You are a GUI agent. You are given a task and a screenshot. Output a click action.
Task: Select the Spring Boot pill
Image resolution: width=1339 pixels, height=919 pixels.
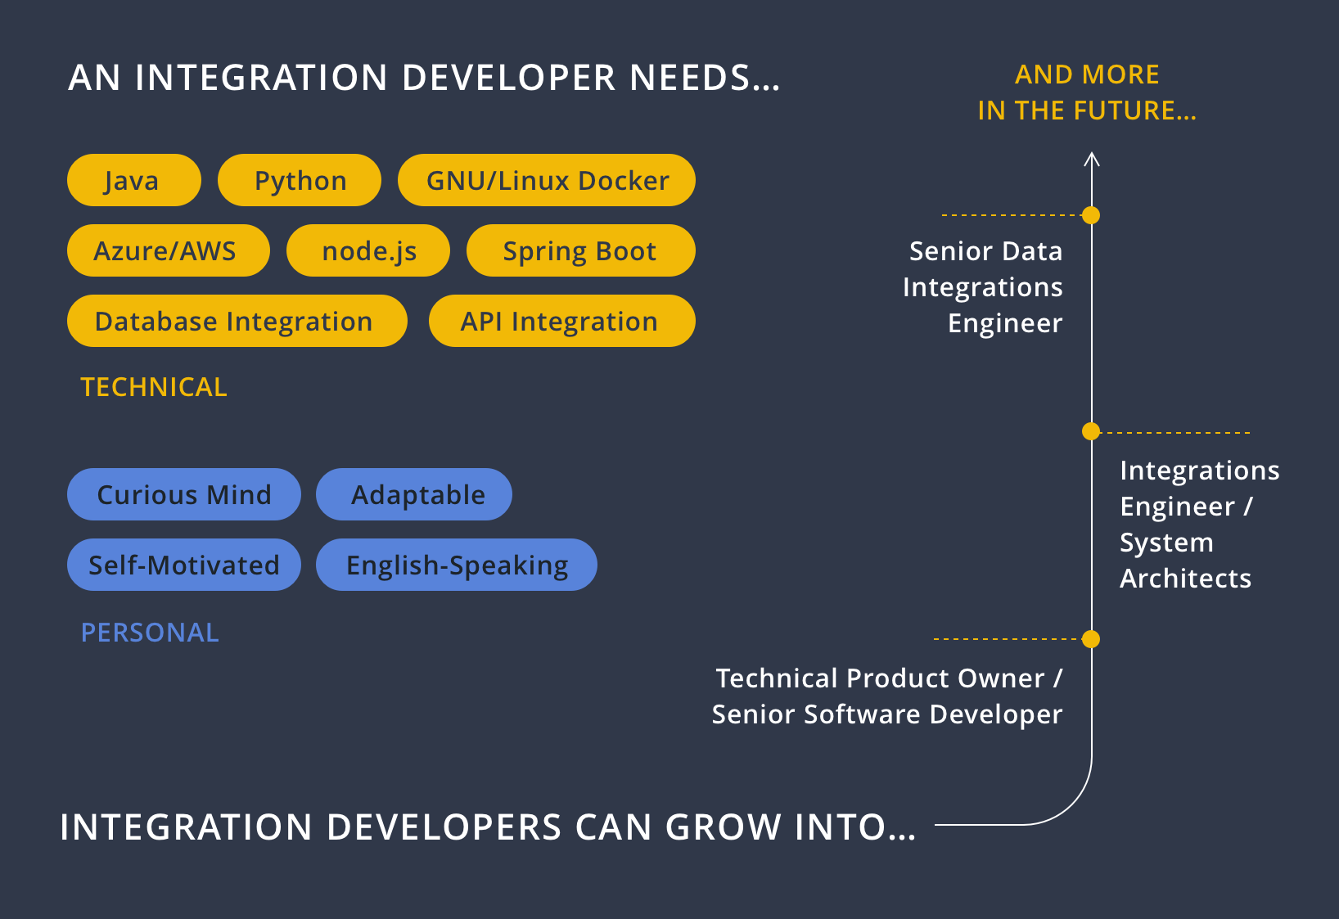[581, 250]
